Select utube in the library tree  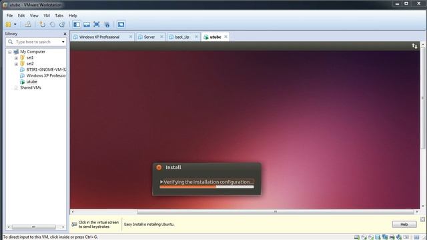pos(31,81)
